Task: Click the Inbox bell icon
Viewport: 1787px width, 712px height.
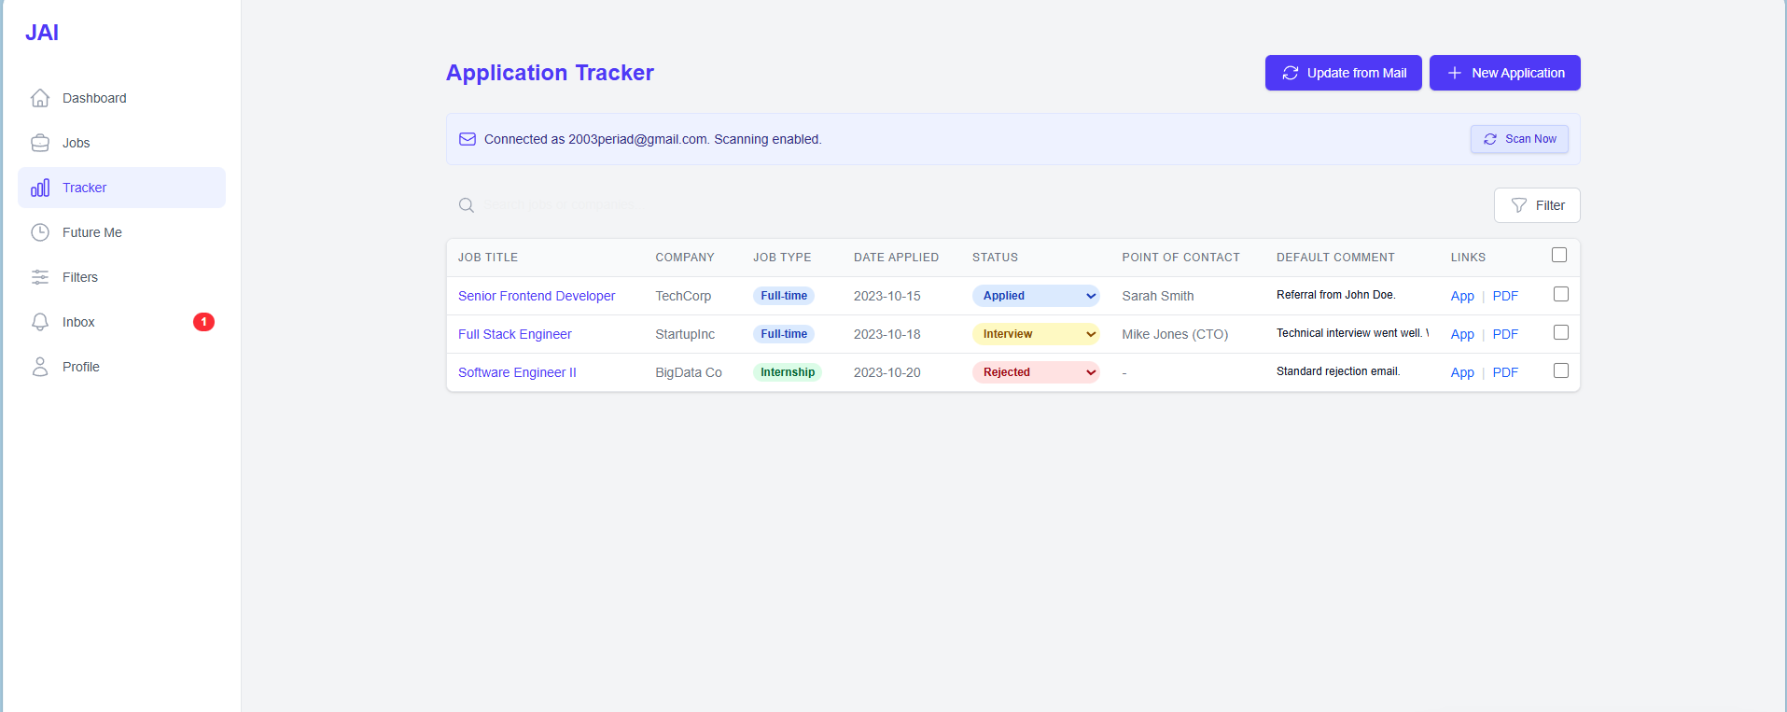Action: click(x=40, y=322)
